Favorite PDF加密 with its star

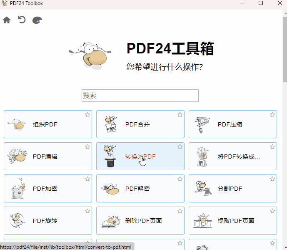pos(87,179)
